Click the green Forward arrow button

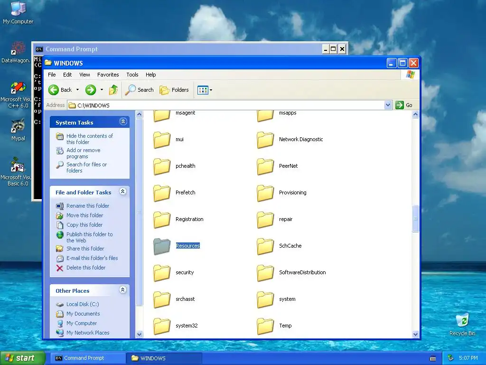click(91, 90)
